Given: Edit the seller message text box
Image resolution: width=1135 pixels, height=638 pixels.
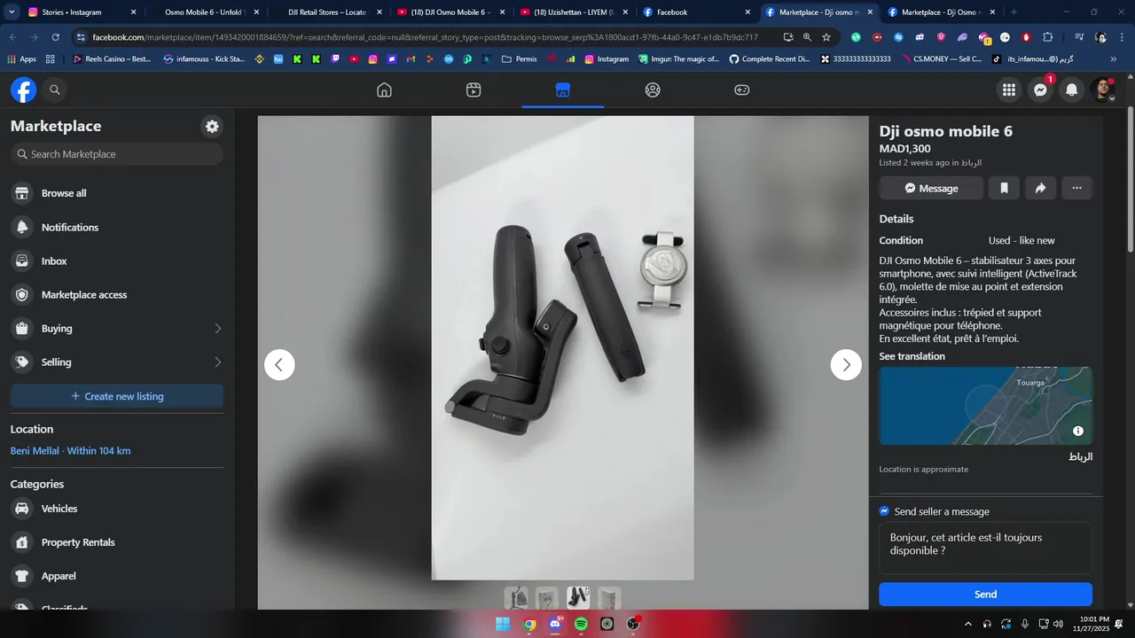Looking at the screenshot, I should [x=985, y=548].
